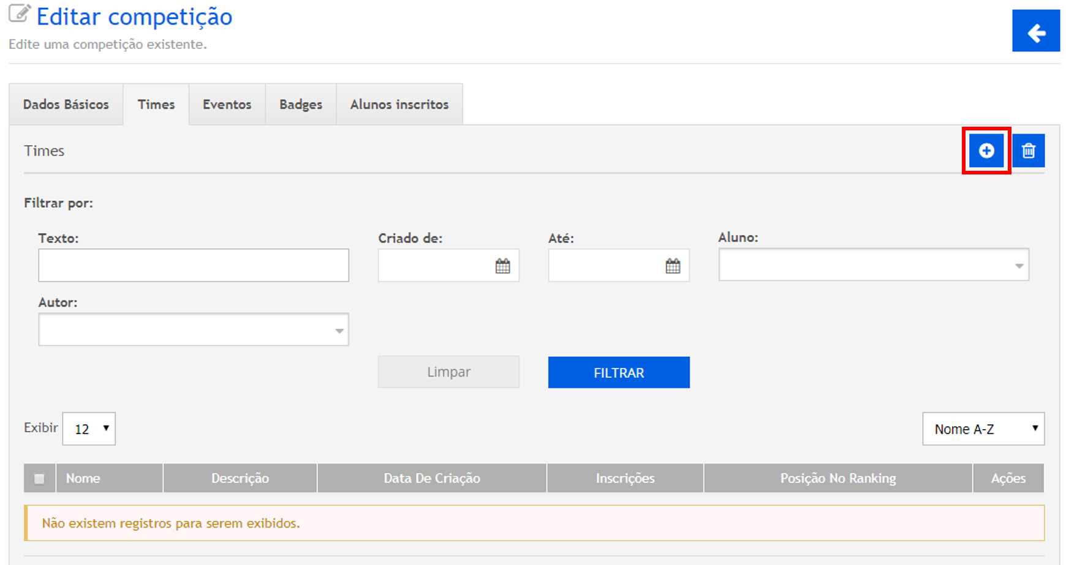
Task: Click the trash delete icon
Action: 1028,151
